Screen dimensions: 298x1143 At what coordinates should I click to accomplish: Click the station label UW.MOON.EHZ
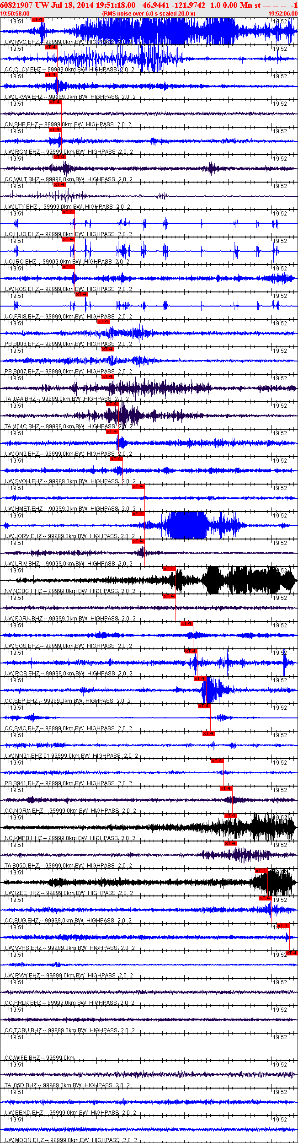24,1140
